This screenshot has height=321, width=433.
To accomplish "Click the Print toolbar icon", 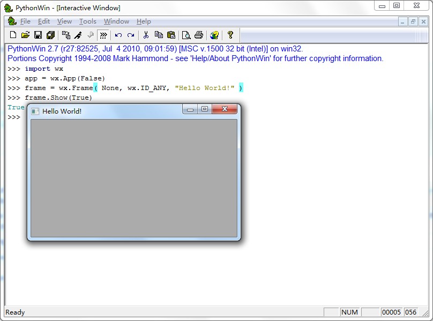I will point(199,35).
